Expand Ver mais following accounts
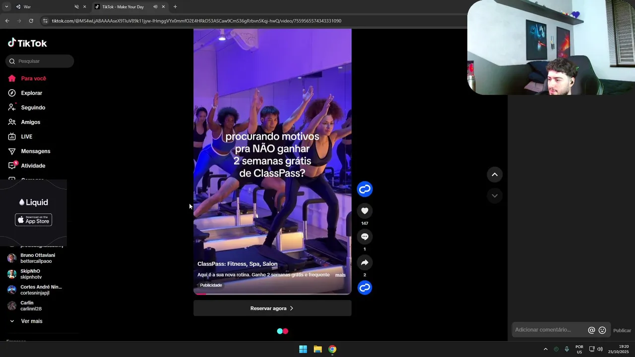The image size is (635, 357). click(26, 321)
